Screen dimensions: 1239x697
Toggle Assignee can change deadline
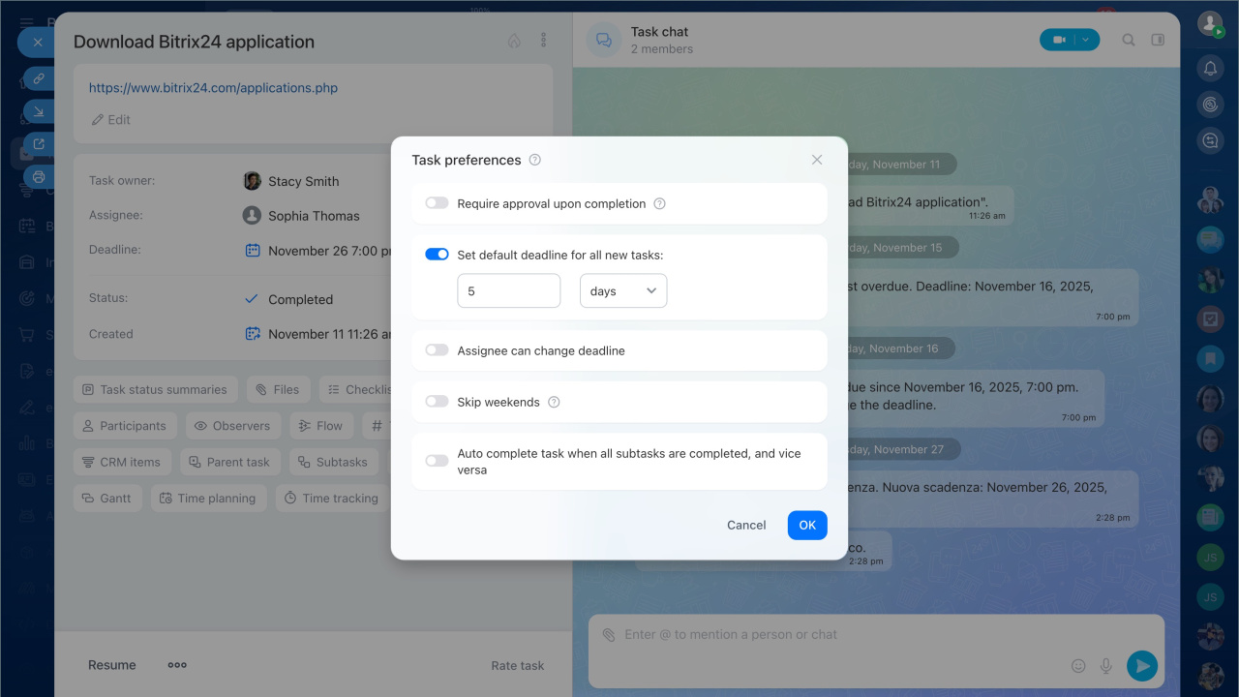point(437,350)
